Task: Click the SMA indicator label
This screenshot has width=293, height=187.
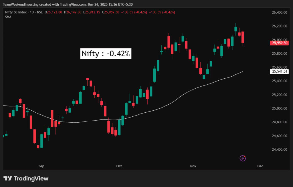Action: click(x=8, y=17)
